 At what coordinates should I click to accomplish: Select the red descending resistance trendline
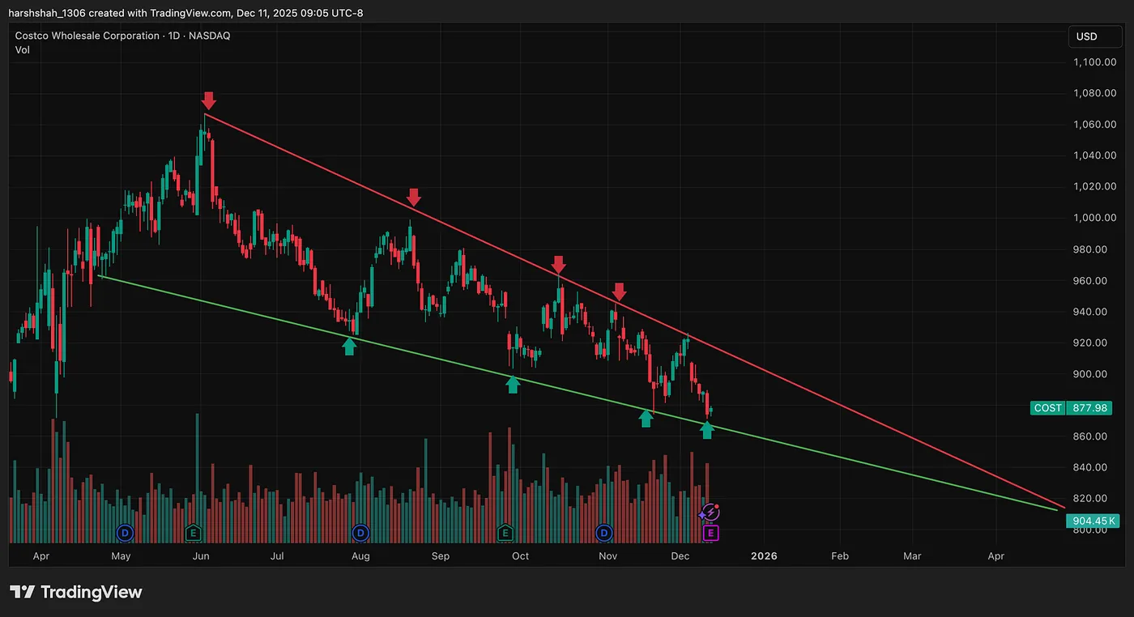point(635,311)
